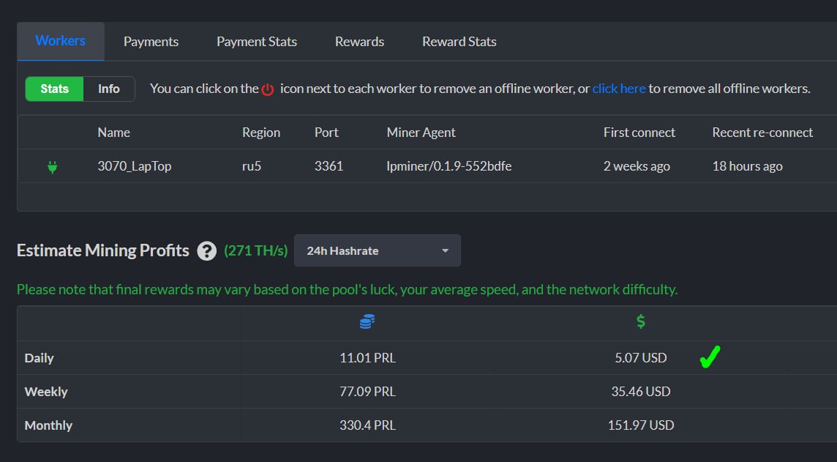Click the 77.09 PRL weekly value

tap(368, 392)
